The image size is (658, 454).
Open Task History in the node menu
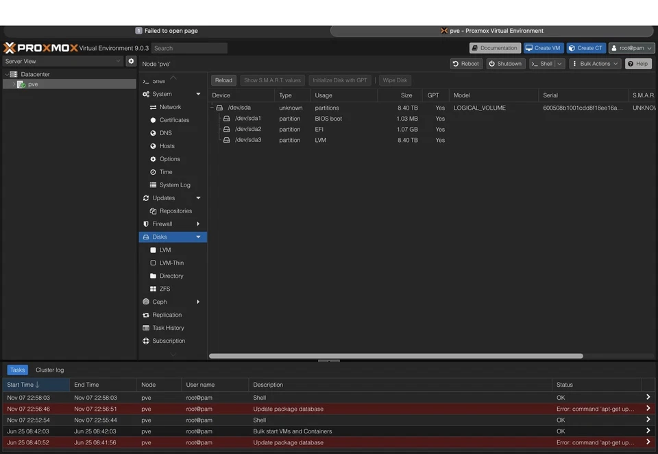click(168, 328)
